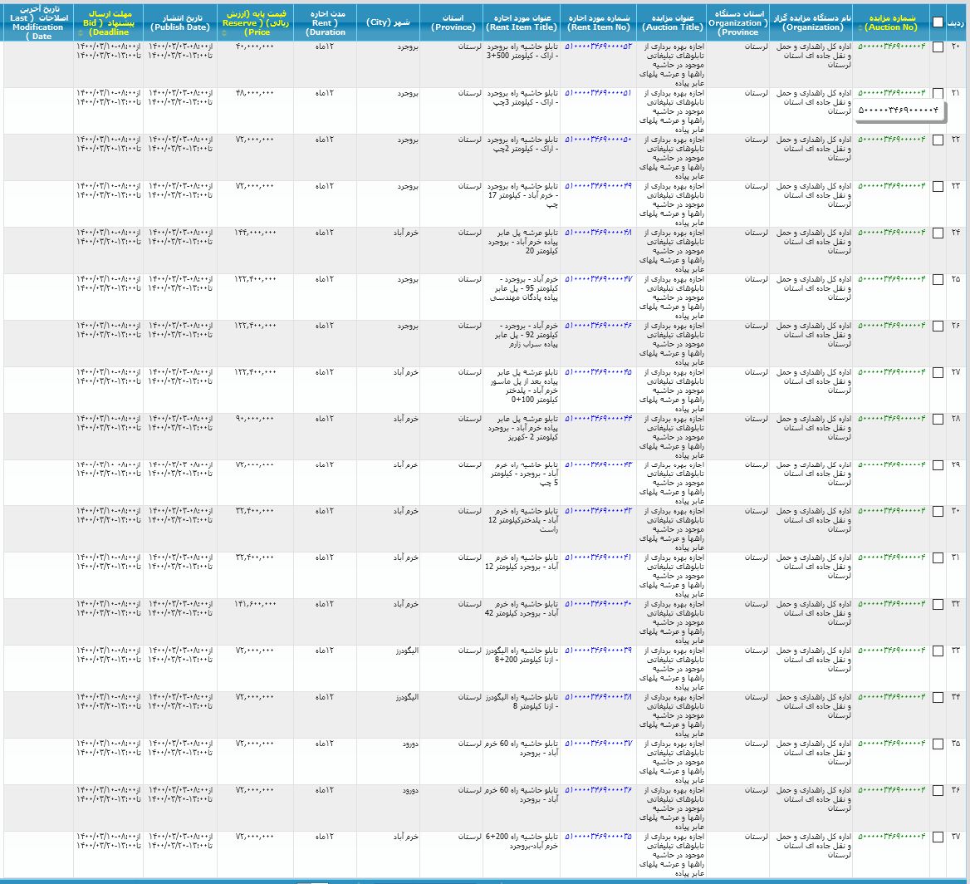Screen dimensions: 970x884
Task: Check the checkbox for row 21
Action: coord(938,94)
